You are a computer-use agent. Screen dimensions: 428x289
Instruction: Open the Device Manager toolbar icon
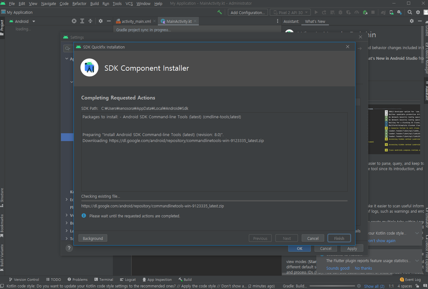(x=391, y=12)
